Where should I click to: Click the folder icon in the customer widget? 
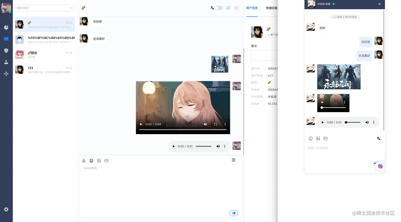(x=325, y=138)
